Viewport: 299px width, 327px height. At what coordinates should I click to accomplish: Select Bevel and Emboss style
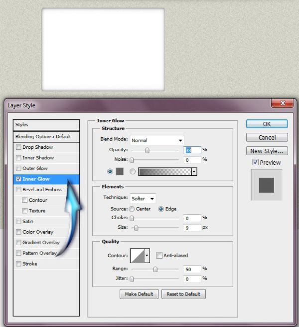coord(42,189)
